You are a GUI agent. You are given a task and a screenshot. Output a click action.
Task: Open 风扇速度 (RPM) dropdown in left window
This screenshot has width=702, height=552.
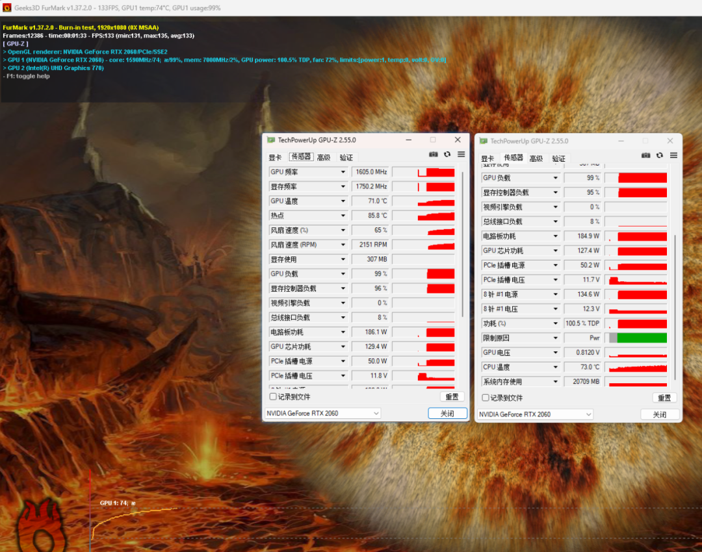coord(343,245)
